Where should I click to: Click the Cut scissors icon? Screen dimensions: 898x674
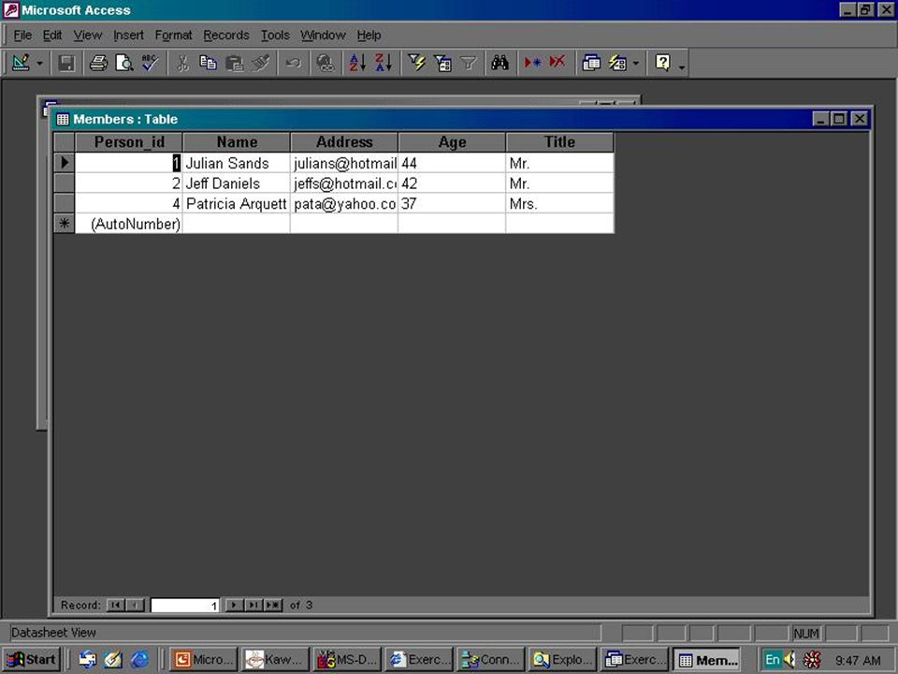pos(182,63)
